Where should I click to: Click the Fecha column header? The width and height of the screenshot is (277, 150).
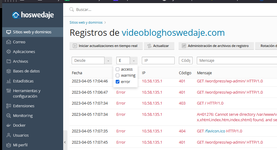[x=77, y=73]
